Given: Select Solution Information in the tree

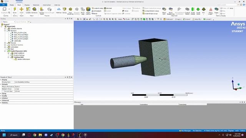Looking at the screenshot, I should [x=23, y=59].
